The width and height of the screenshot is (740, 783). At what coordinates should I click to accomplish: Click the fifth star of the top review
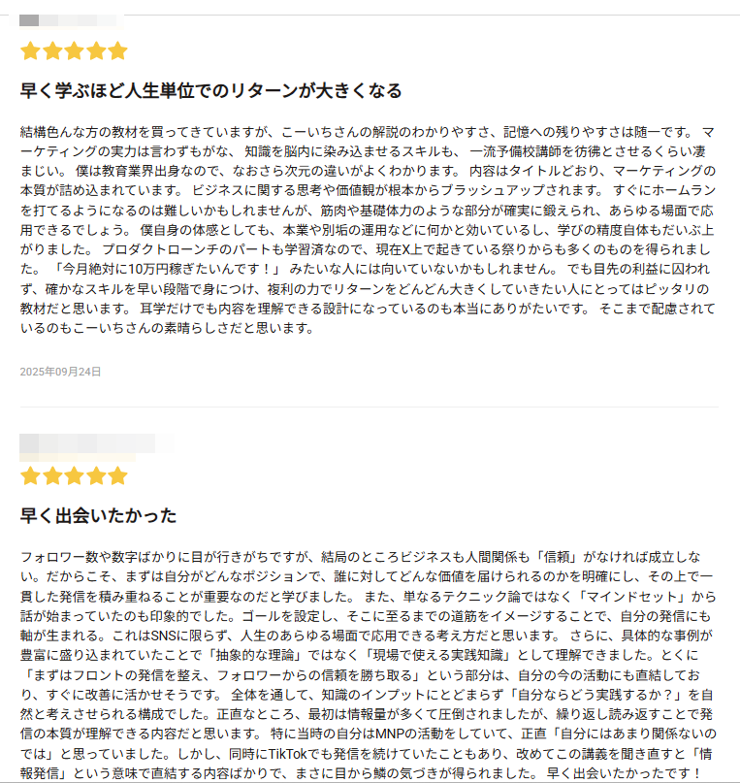(x=117, y=50)
